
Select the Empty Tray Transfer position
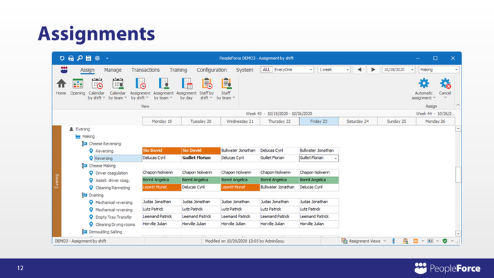click(114, 217)
